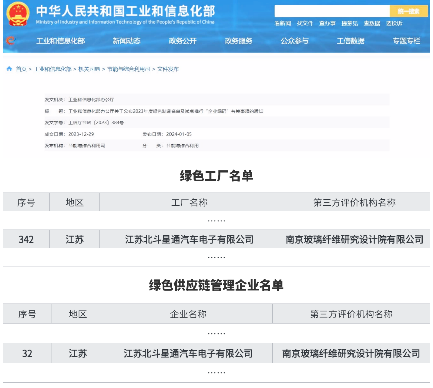Select the 新闻动态 navigation menu
This screenshot has height=388, width=433.
127,41
